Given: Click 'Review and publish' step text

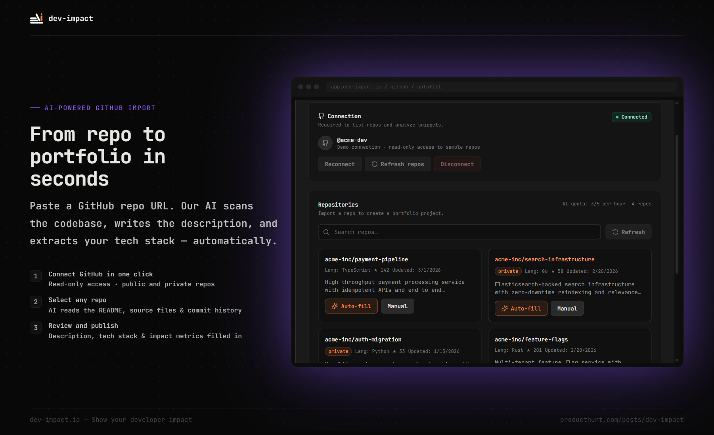Looking at the screenshot, I should pyautogui.click(x=83, y=326).
